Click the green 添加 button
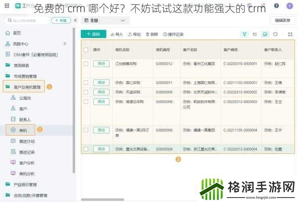This screenshot has width=299, height=202. [93, 34]
